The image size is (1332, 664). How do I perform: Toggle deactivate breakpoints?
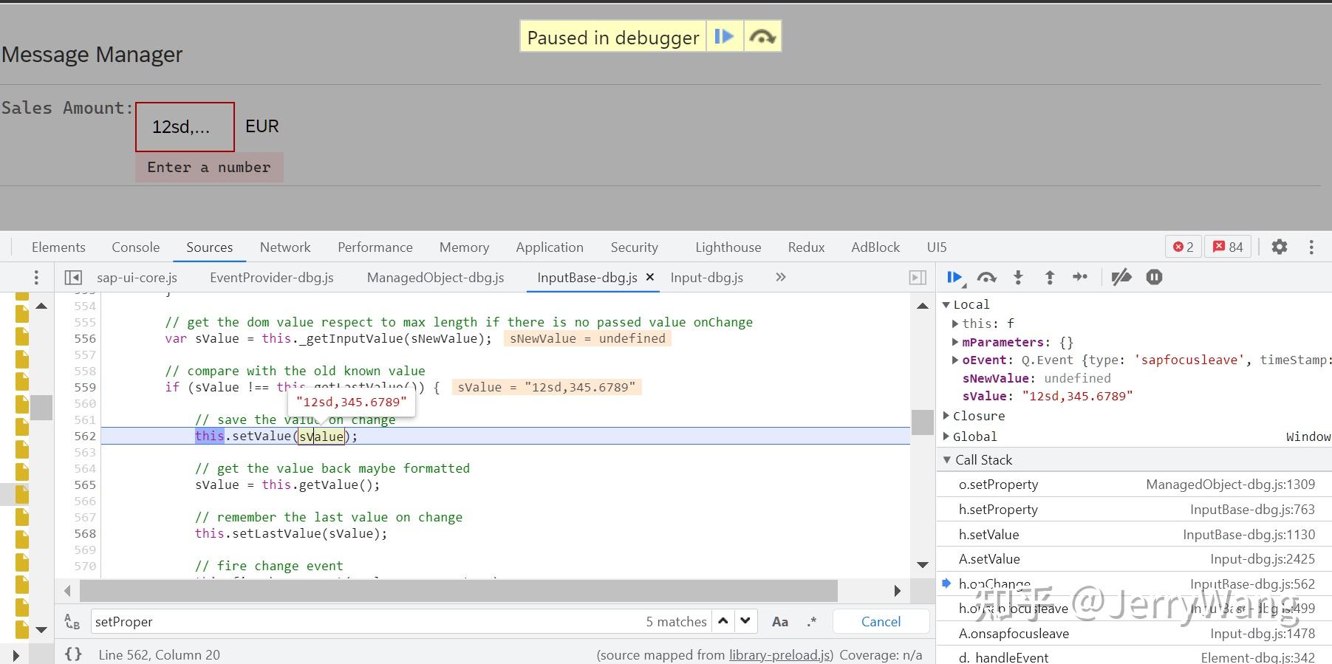tap(1121, 278)
